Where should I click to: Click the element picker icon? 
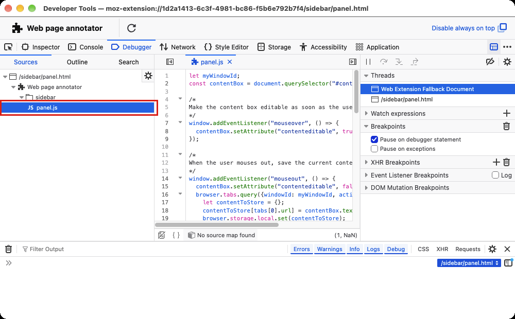click(8, 47)
